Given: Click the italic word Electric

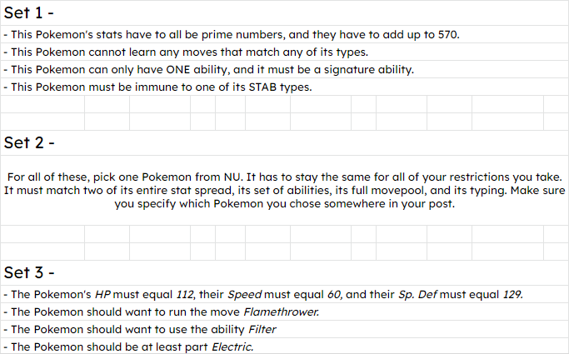Looking at the screenshot, I should pyautogui.click(x=232, y=347).
